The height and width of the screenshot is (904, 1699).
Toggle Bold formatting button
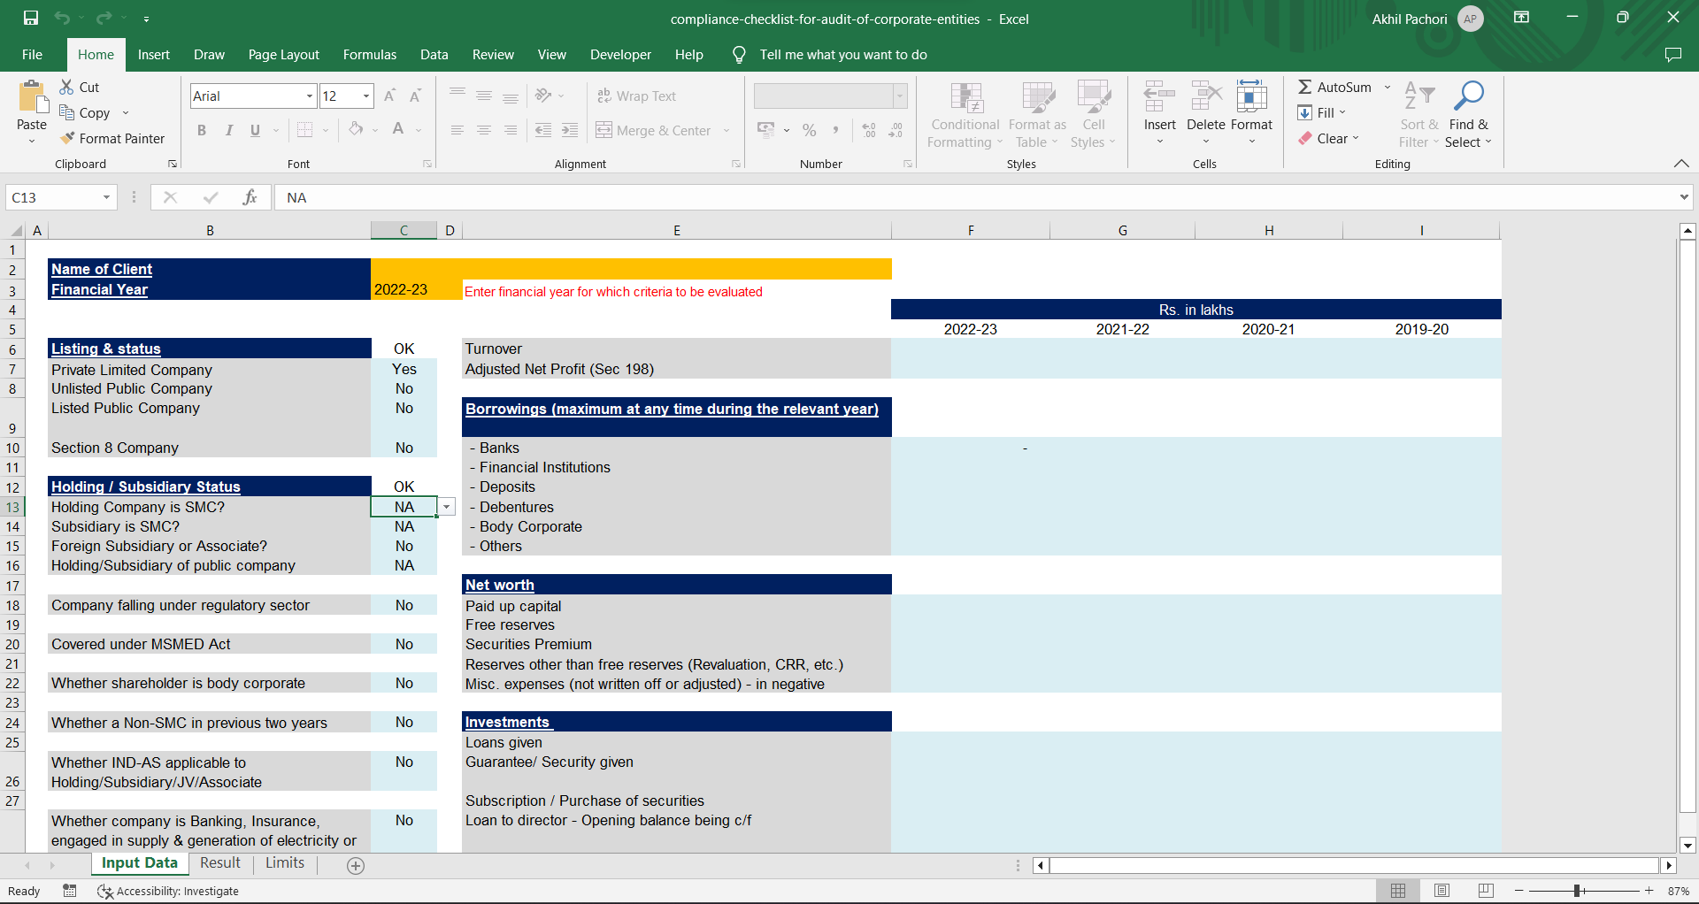point(202,130)
